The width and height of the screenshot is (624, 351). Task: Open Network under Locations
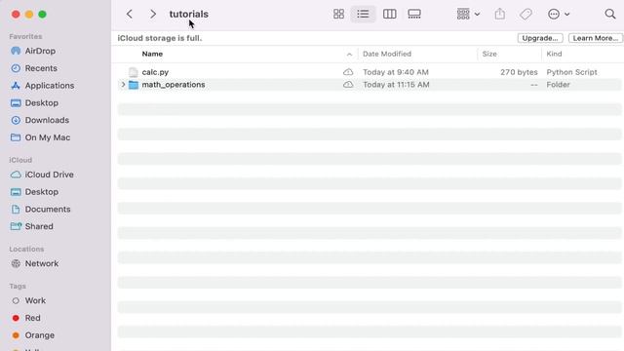click(x=41, y=263)
